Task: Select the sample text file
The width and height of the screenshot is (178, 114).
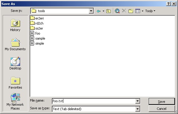Action: (x=38, y=38)
